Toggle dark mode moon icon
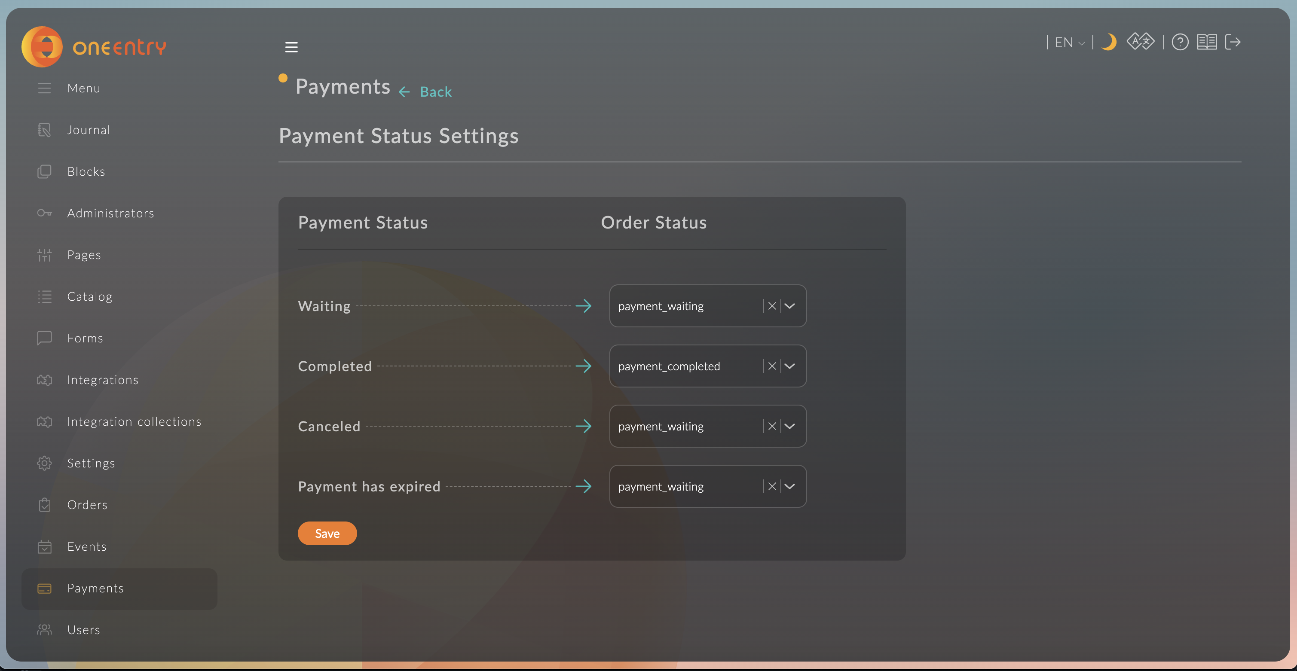The image size is (1297, 671). tap(1109, 42)
